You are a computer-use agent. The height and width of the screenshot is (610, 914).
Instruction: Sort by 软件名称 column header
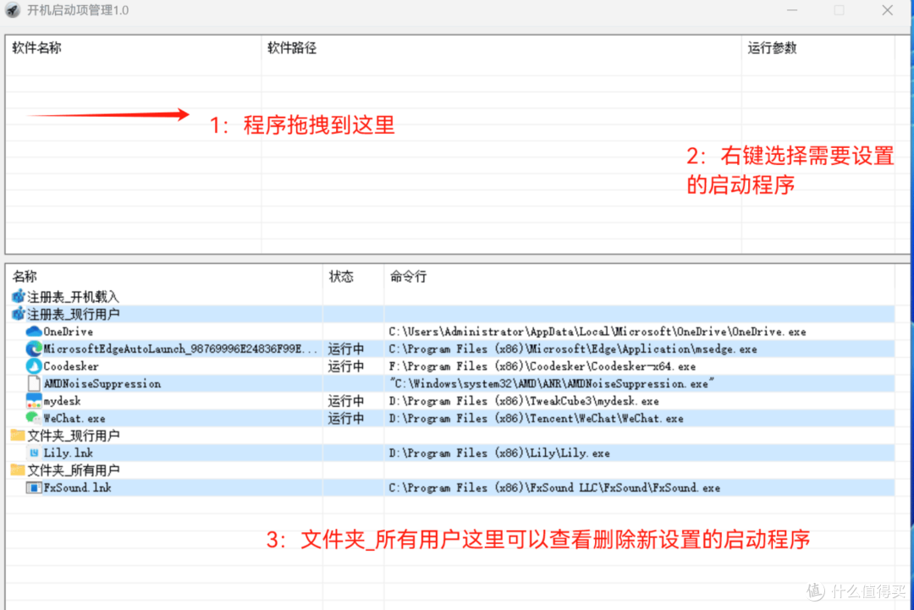(x=36, y=48)
